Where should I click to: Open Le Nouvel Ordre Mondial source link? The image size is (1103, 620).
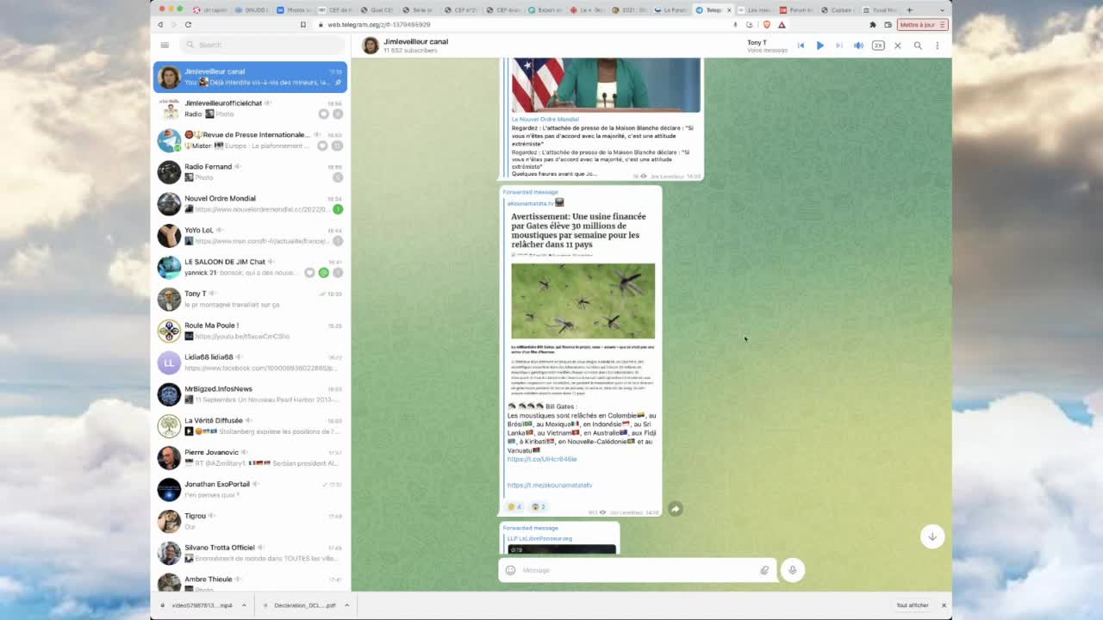[x=545, y=119]
